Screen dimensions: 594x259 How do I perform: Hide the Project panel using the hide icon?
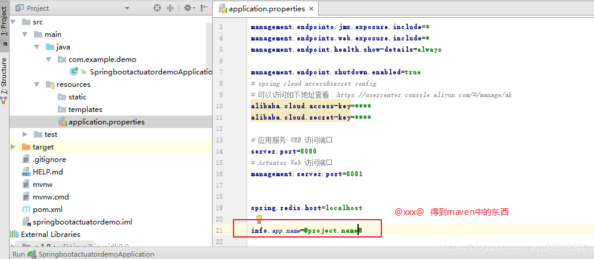204,8
